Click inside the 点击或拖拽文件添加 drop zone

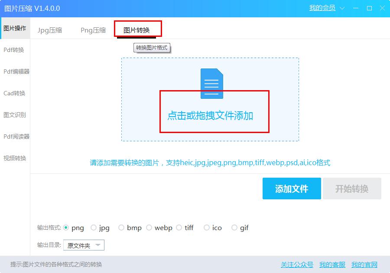[x=211, y=116]
